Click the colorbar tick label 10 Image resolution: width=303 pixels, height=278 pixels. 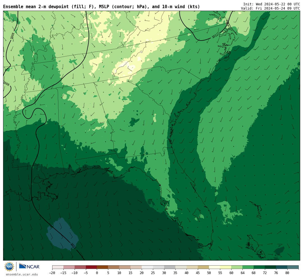120,273
